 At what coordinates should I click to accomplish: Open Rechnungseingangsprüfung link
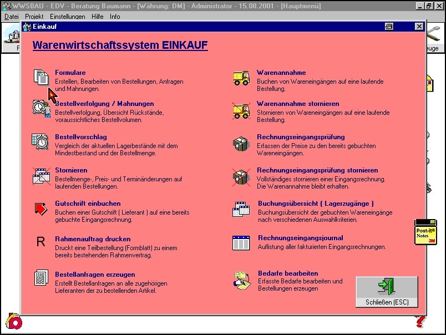click(x=301, y=137)
